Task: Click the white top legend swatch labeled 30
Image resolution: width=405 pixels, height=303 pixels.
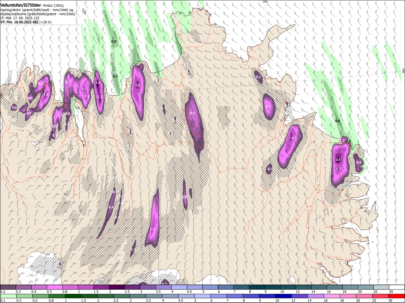Action: 397,287
